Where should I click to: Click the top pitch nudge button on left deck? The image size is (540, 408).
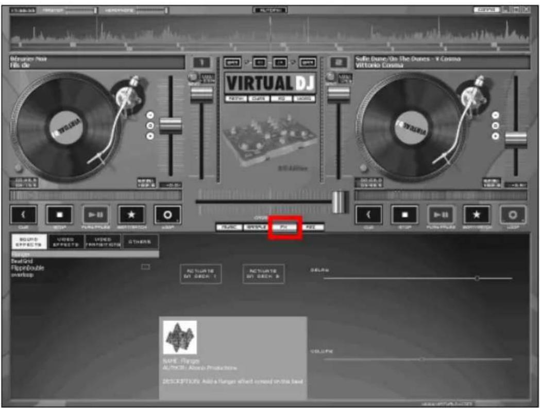pos(150,115)
